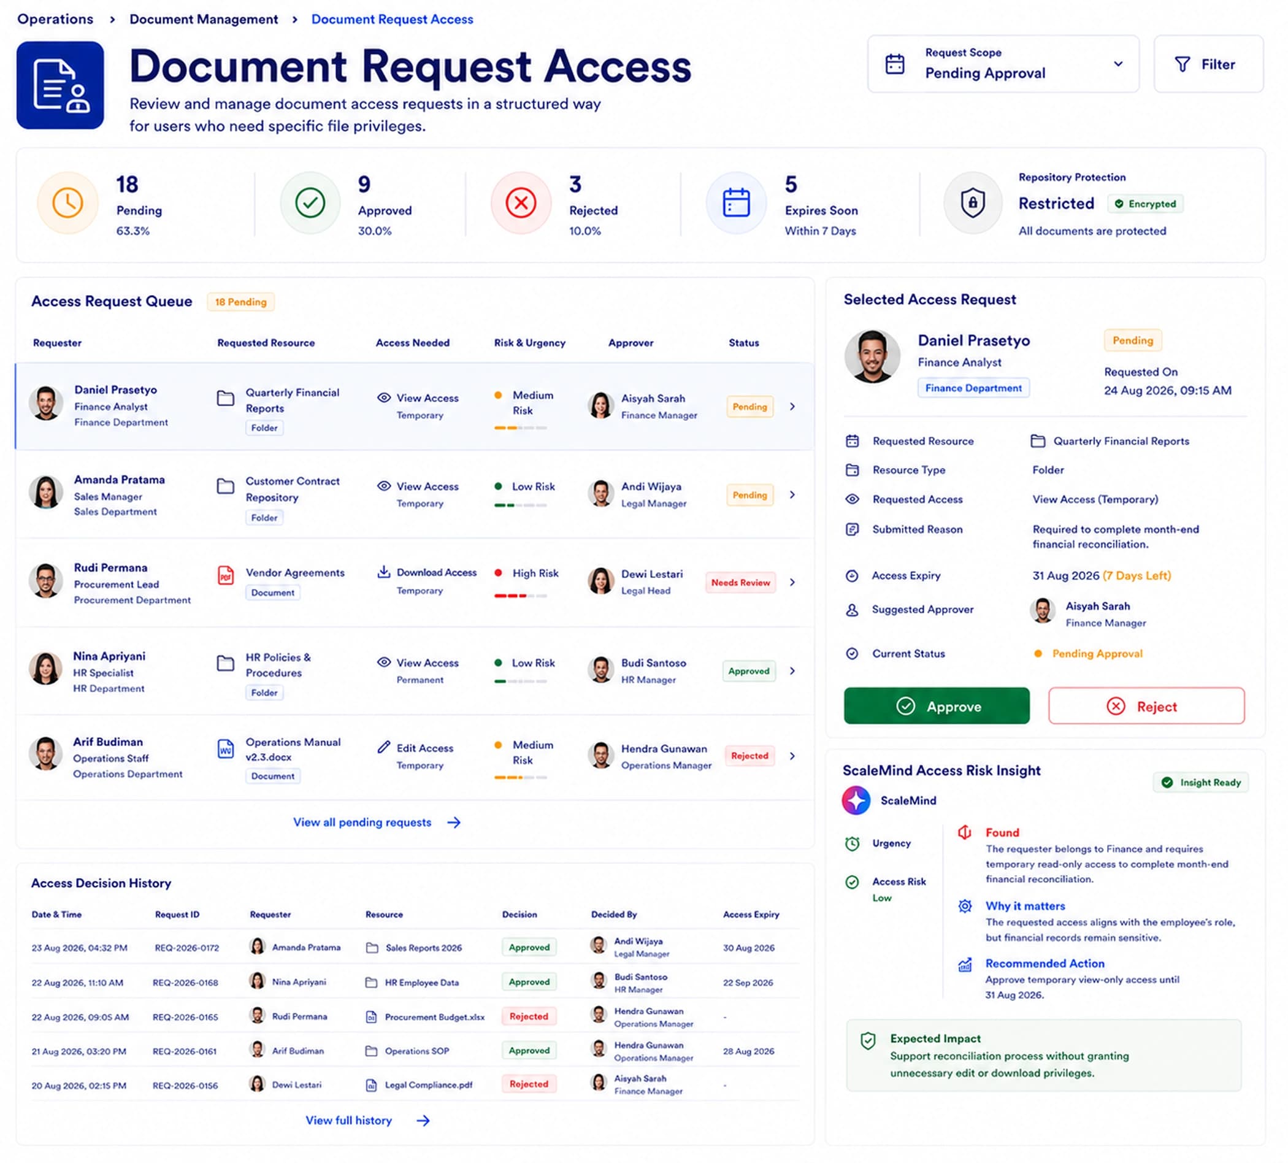Image resolution: width=1288 pixels, height=1163 pixels.
Task: Open View full history link
Action: click(367, 1120)
